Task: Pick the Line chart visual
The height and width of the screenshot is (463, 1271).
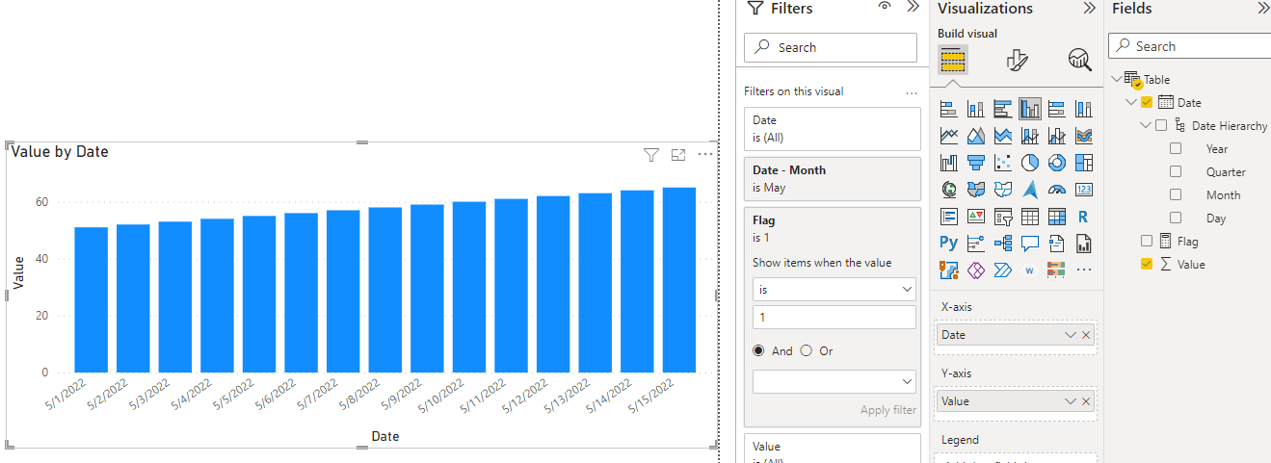Action: [x=948, y=136]
